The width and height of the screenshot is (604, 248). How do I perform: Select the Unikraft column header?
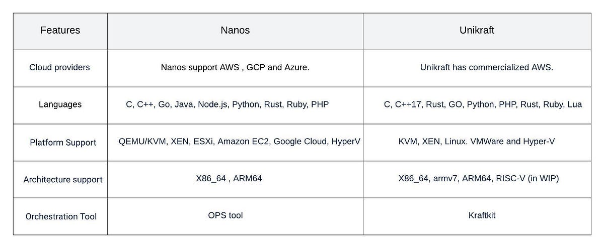point(477,31)
